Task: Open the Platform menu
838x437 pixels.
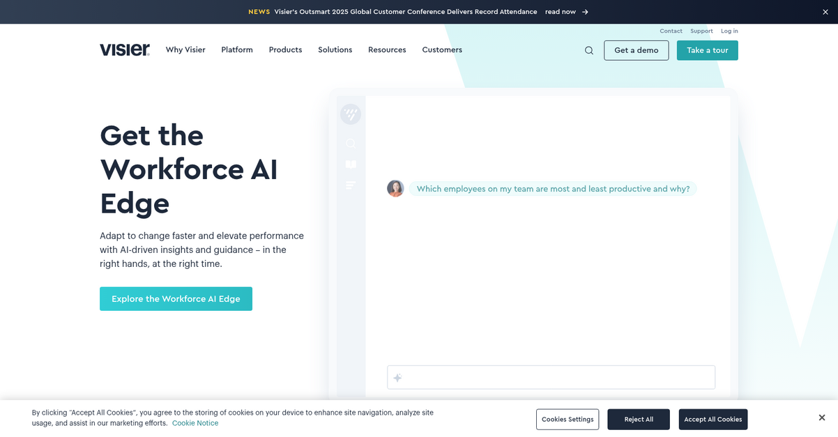Action: click(237, 50)
